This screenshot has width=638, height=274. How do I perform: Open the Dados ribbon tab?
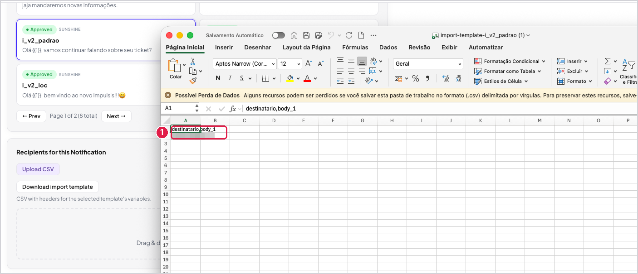tap(388, 48)
